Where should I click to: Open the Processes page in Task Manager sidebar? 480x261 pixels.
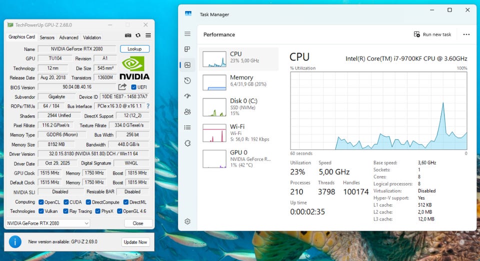(x=187, y=49)
